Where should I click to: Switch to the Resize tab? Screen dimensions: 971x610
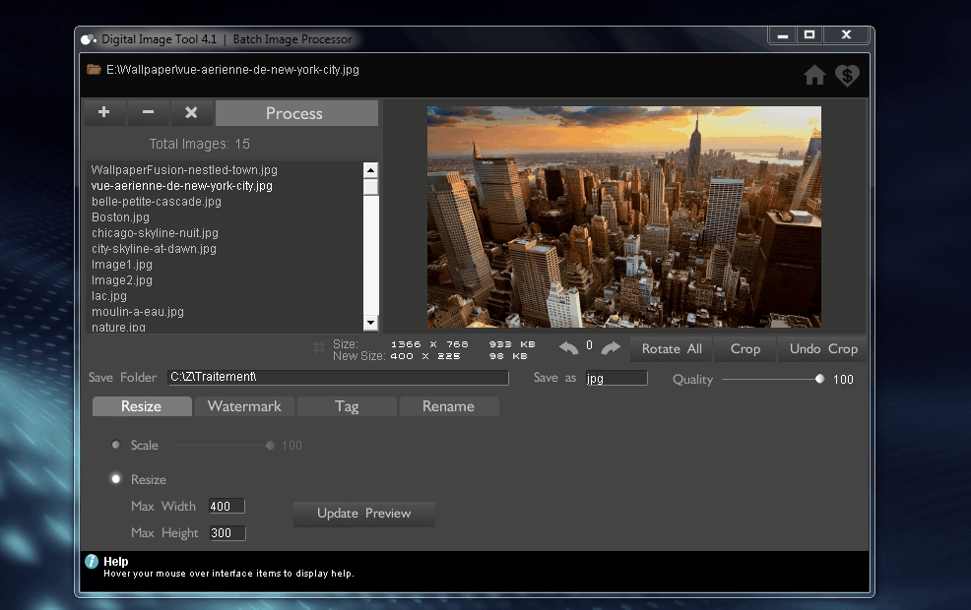(x=142, y=406)
